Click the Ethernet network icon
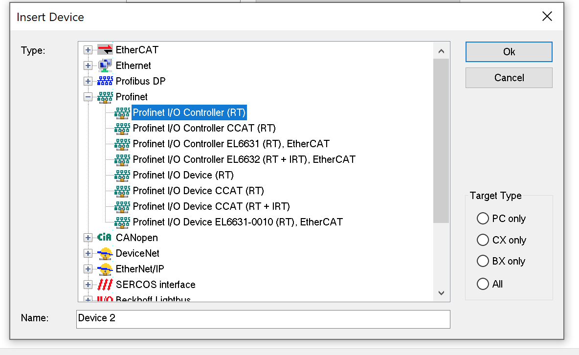 click(x=105, y=66)
